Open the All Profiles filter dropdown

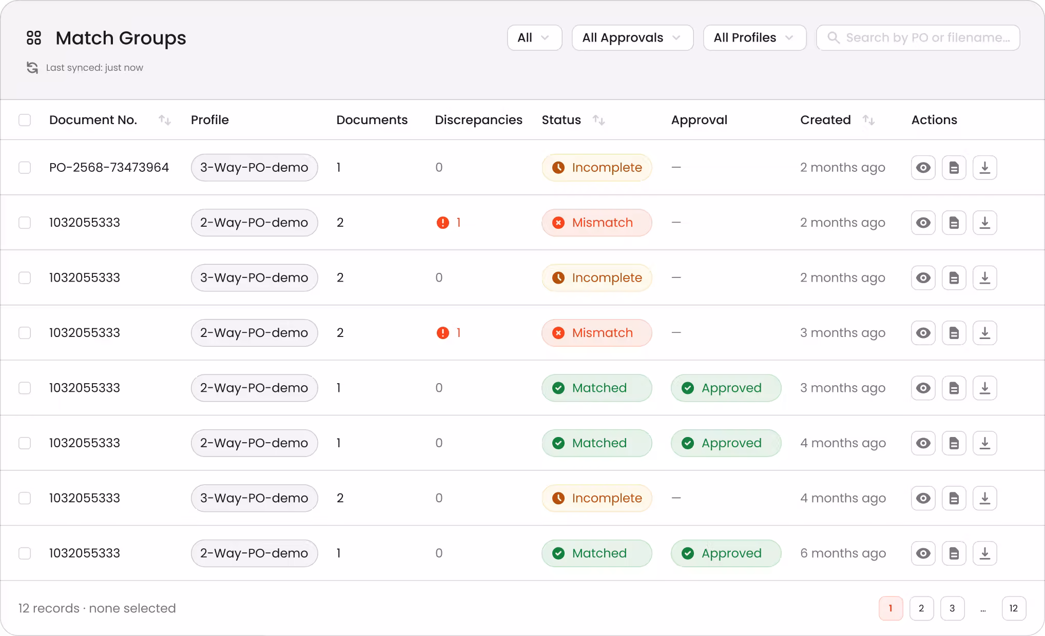click(754, 38)
